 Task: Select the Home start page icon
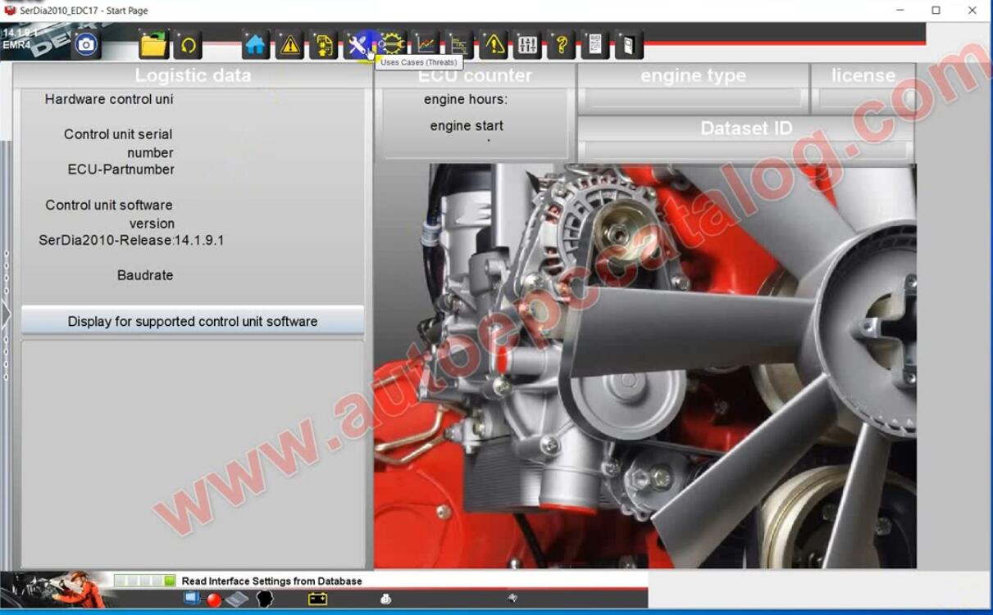[x=254, y=46]
